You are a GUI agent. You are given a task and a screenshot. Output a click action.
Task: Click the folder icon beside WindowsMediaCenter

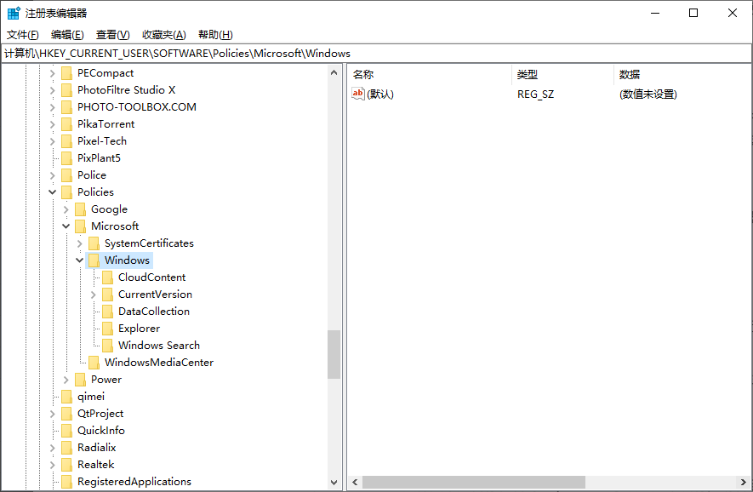pos(94,362)
